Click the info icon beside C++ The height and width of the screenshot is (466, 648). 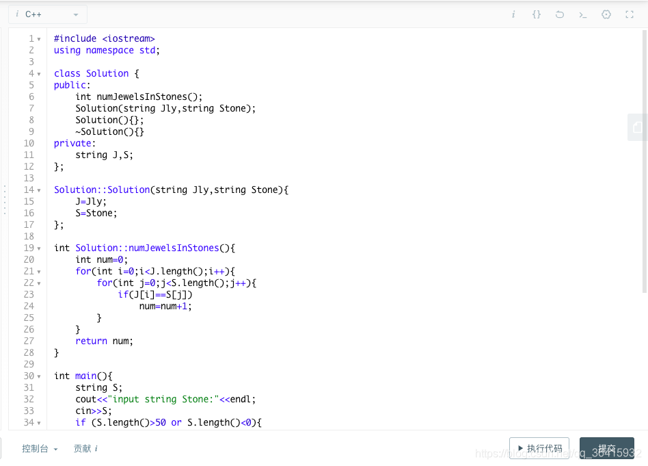(17, 14)
